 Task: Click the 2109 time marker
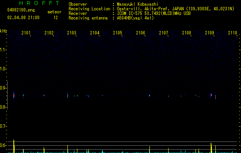click(210, 33)
